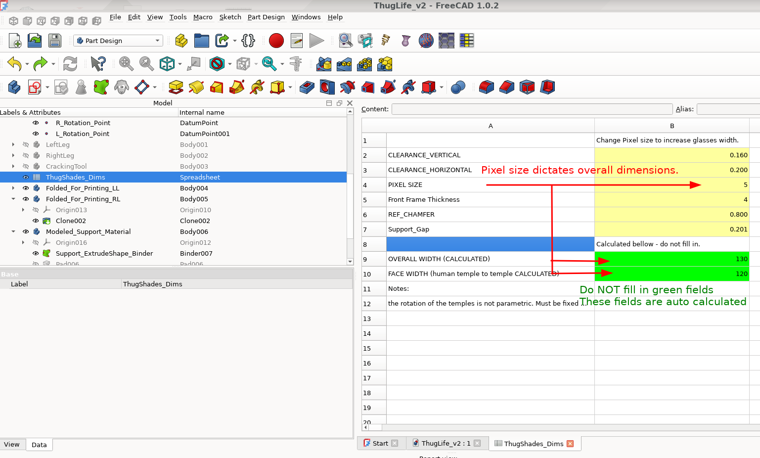This screenshot has height=458, width=760.
Task: Collapse the Modeled_Support_Material body
Action: coord(13,231)
